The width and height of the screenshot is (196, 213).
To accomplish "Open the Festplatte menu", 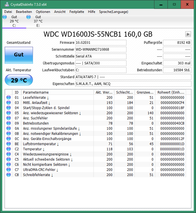I will 77,12.
